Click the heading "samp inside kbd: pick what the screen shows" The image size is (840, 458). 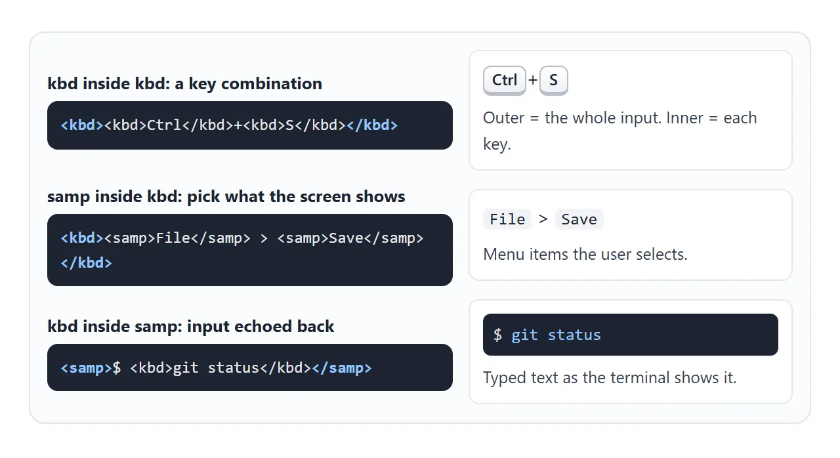tap(226, 196)
